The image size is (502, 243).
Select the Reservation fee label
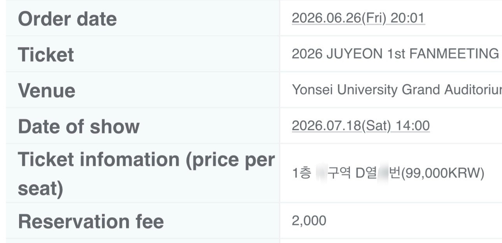pyautogui.click(x=91, y=221)
